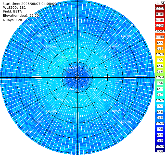The height and width of the screenshot is (155, 165).
Task: Click the 'NRays: 120' label
Action: click(12, 20)
